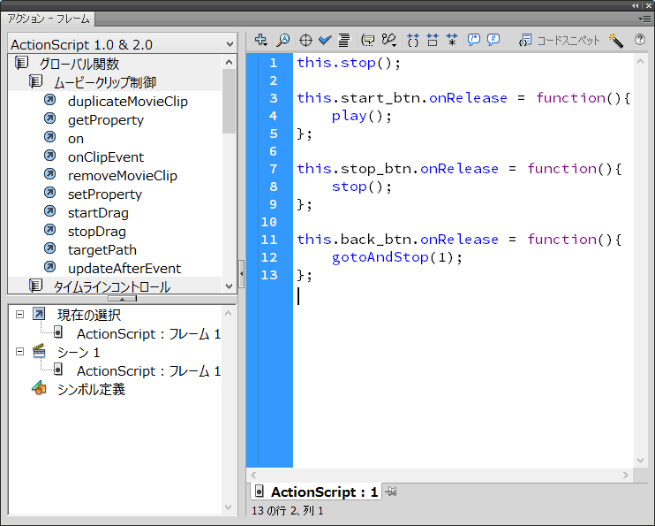Click line number 7 in the gutter

coord(273,169)
